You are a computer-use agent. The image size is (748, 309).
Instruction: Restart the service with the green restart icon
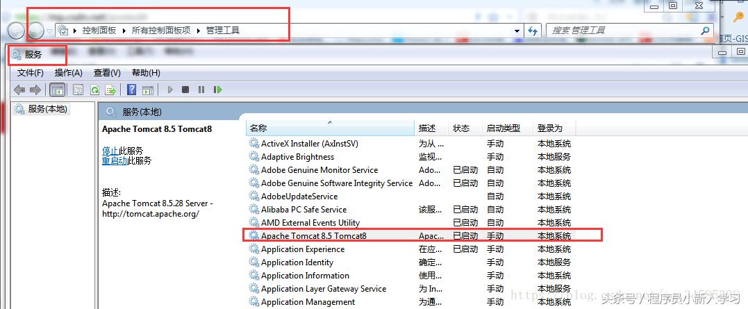click(x=218, y=89)
